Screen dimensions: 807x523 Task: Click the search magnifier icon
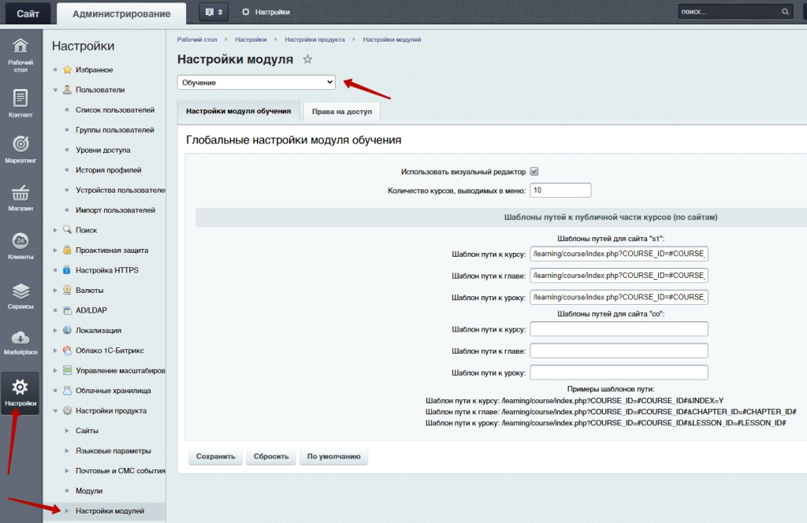tap(785, 12)
